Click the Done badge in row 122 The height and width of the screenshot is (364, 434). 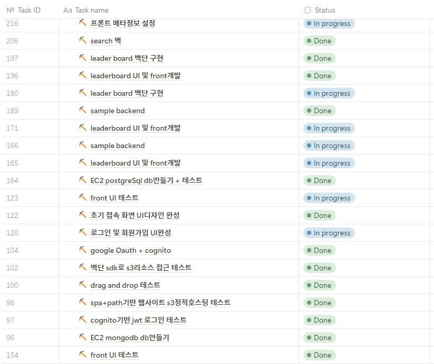(319, 215)
